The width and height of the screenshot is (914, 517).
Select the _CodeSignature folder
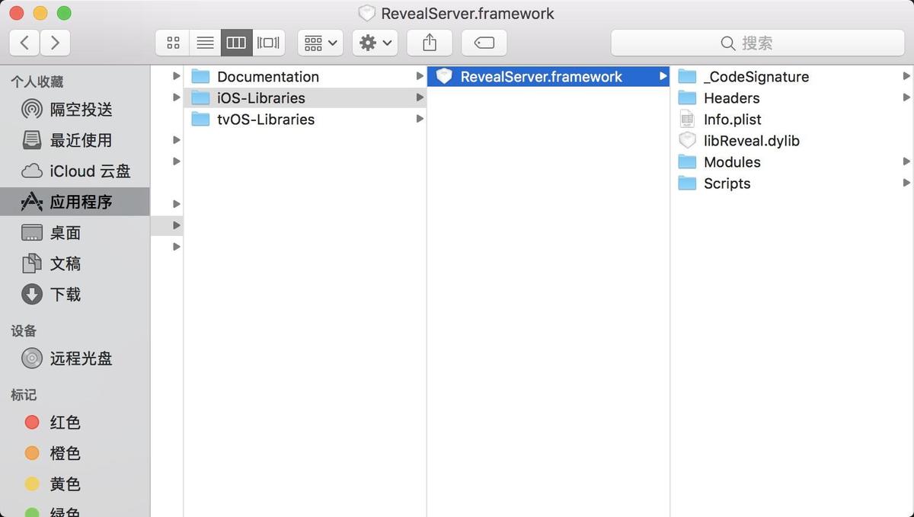tap(792, 77)
